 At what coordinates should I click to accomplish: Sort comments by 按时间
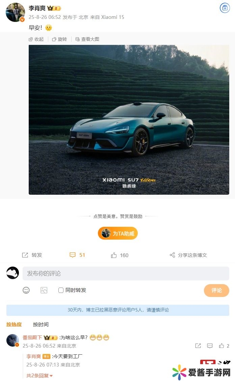(41, 324)
